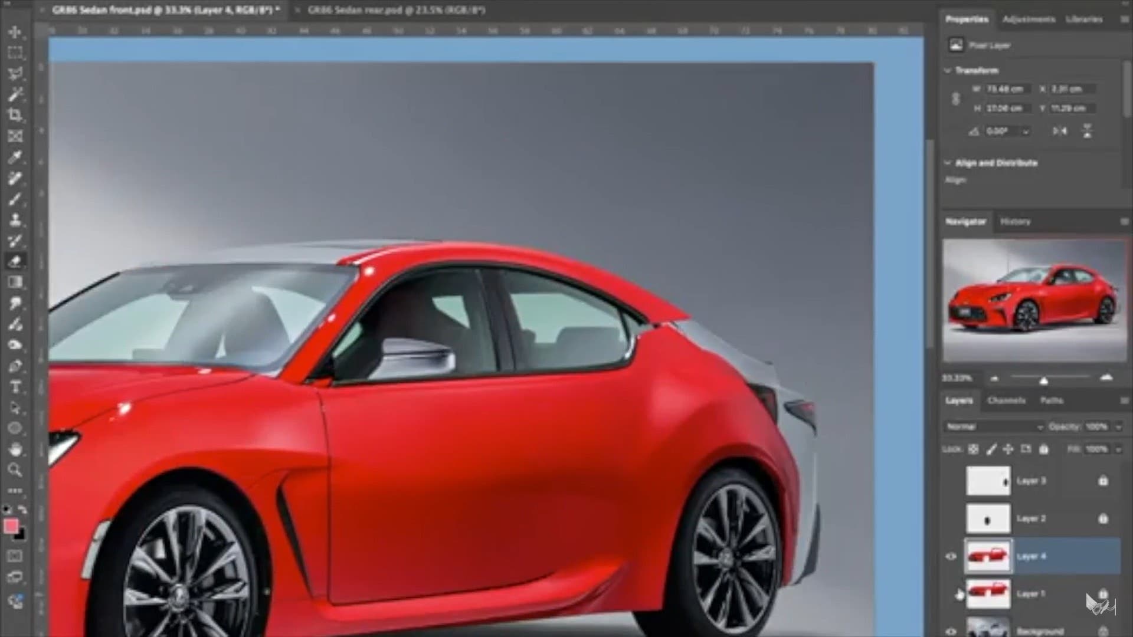The width and height of the screenshot is (1133, 637).
Task: Toggle visibility of Layer 1
Action: [x=951, y=594]
